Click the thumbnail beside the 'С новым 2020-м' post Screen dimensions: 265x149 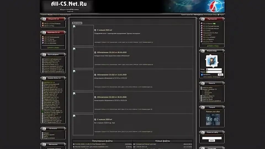tap(83, 125)
